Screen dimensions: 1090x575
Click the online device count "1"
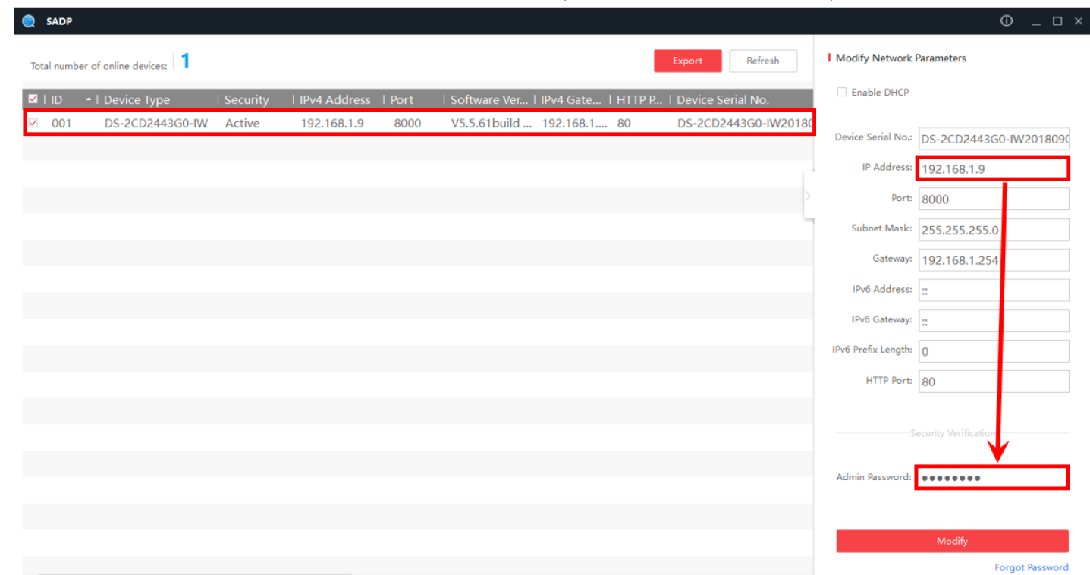(185, 61)
